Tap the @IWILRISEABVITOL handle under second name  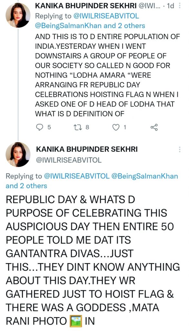click(x=69, y=160)
